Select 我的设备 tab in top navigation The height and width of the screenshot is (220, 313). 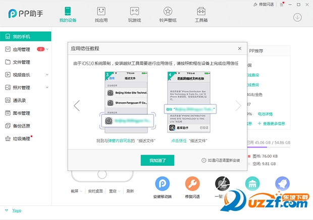pos(68,14)
